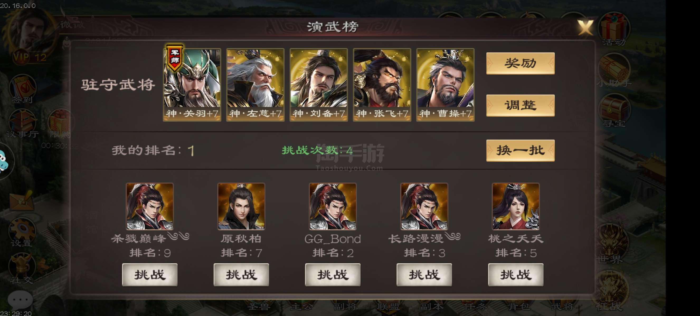
Task: Click the 奖励 rewards button
Action: click(520, 63)
